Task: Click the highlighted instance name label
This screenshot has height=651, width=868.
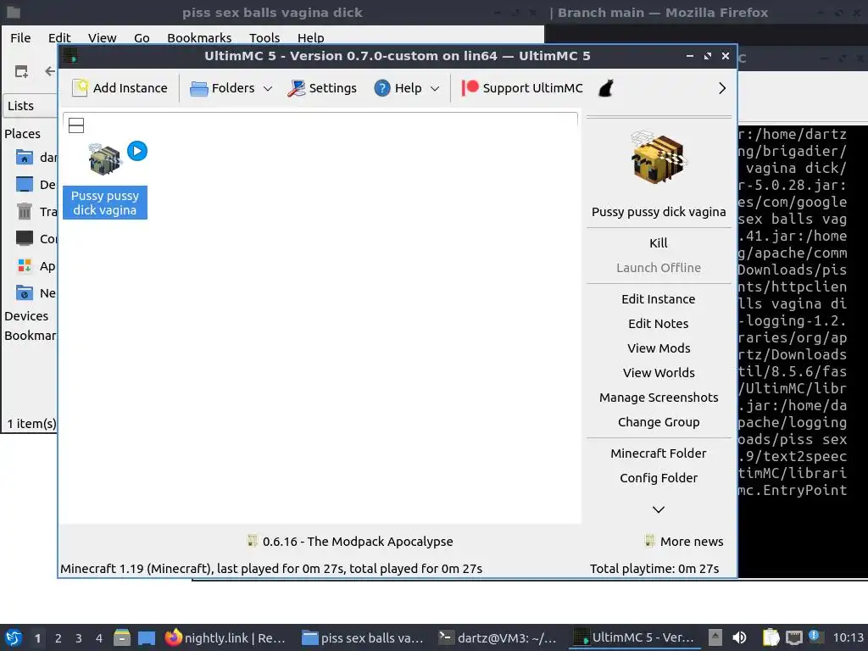Action: click(104, 203)
